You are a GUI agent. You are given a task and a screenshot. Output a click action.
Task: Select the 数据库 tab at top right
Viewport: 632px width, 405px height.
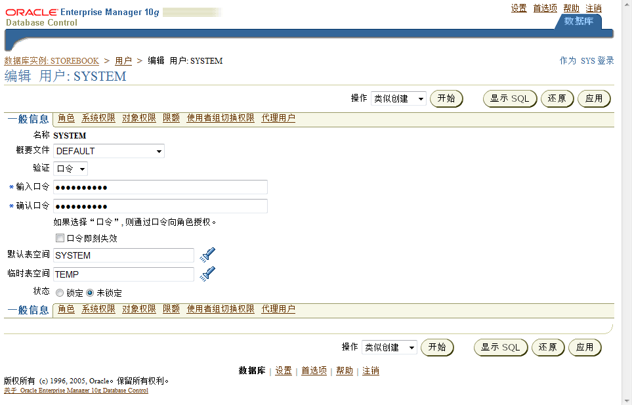pyautogui.click(x=578, y=22)
